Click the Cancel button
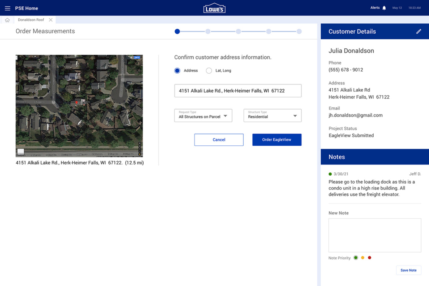This screenshot has width=429, height=286. pos(219,140)
